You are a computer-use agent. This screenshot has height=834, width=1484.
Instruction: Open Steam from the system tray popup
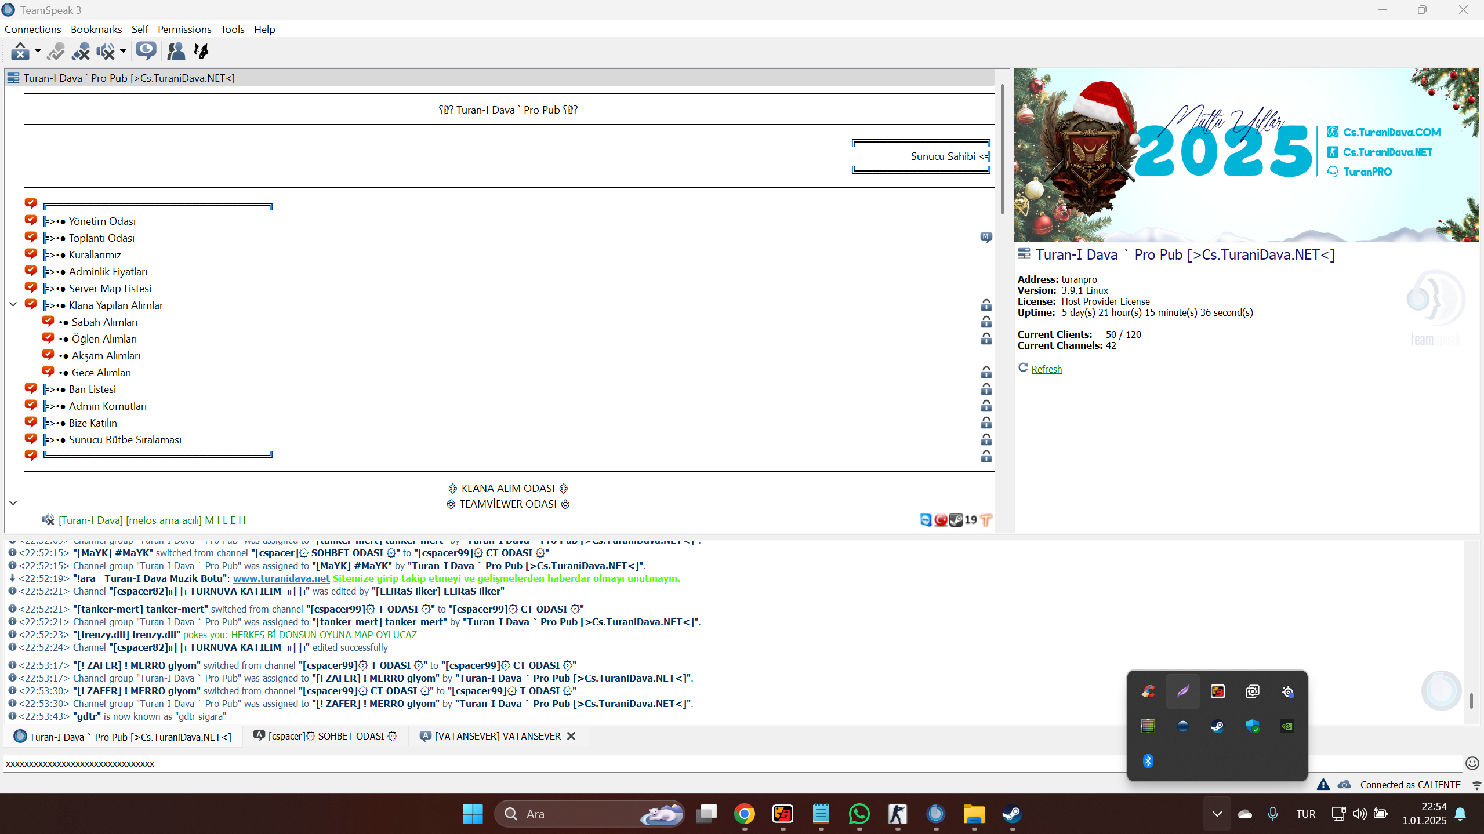(1217, 726)
